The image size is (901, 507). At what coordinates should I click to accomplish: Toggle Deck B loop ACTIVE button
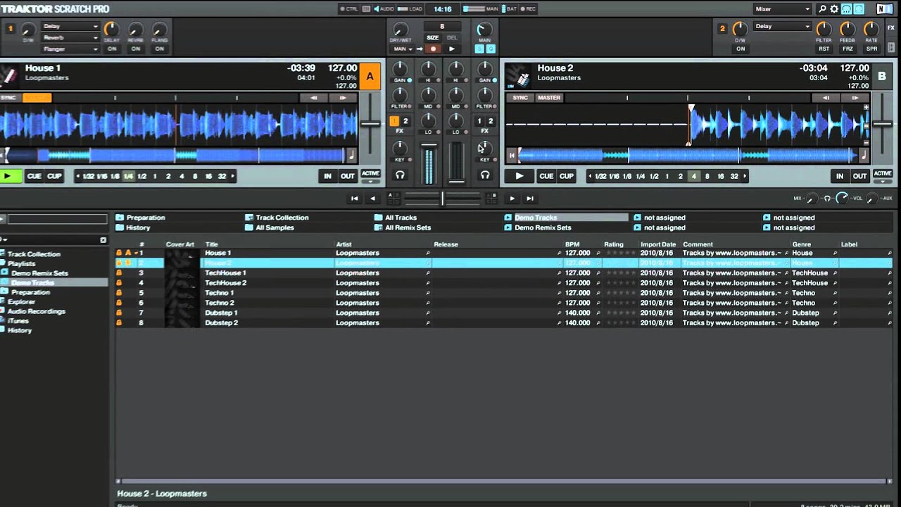tap(882, 173)
